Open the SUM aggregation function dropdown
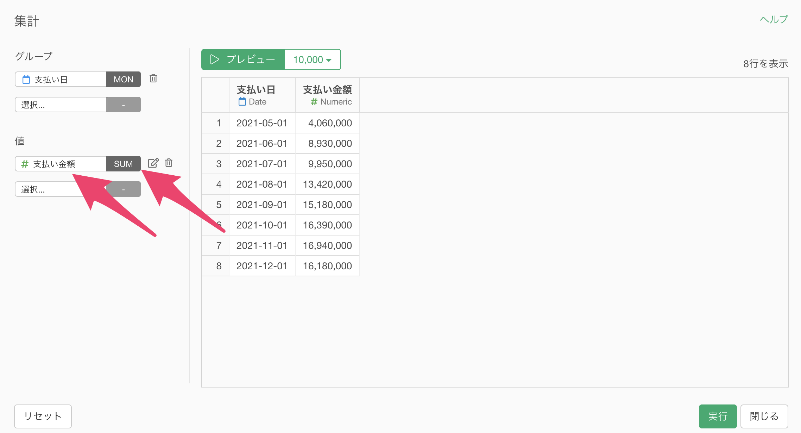801x433 pixels. pyautogui.click(x=124, y=164)
